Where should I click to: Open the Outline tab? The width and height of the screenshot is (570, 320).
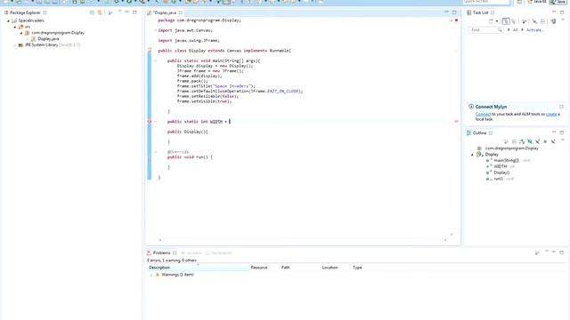click(479, 133)
